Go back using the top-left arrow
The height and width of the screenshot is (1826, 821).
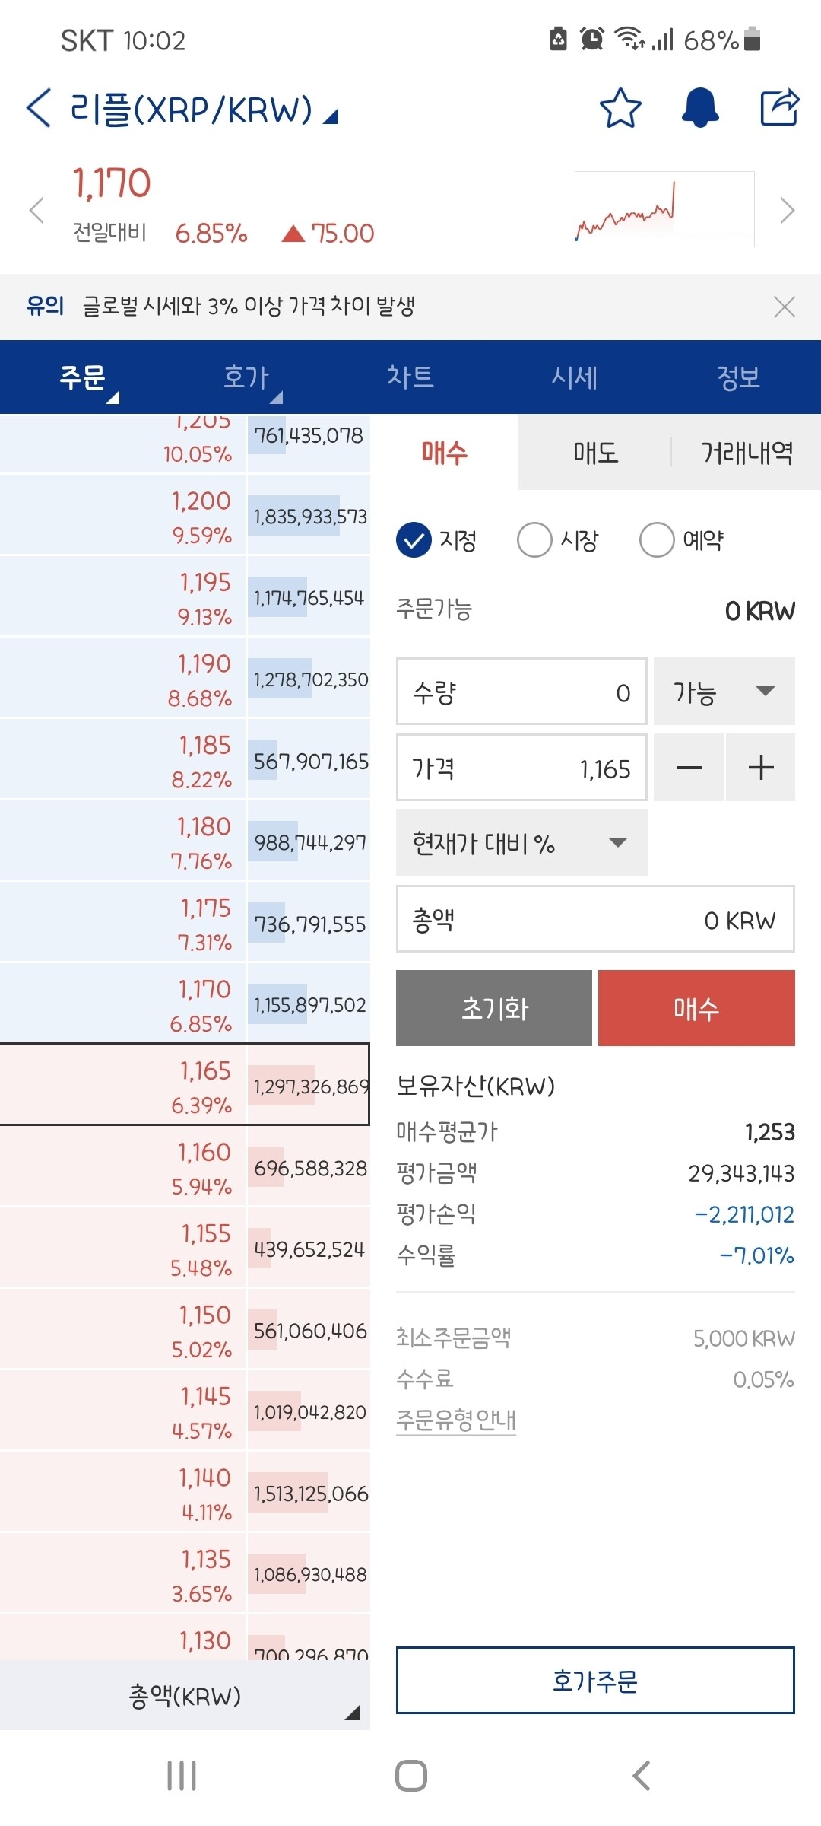point(36,108)
